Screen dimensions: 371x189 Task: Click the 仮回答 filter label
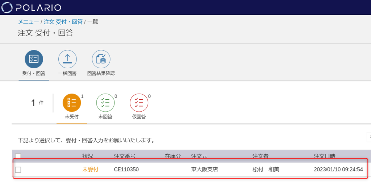tap(139, 117)
